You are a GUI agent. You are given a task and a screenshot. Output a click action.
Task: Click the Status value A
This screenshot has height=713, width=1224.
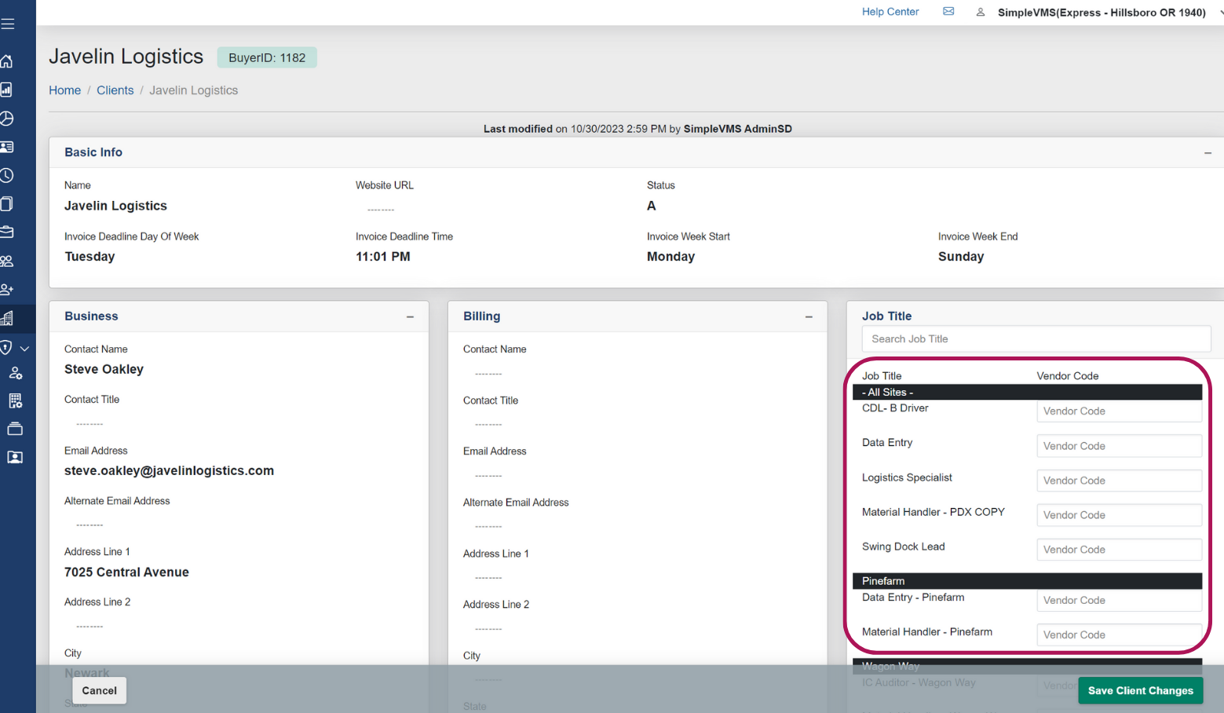(x=651, y=206)
